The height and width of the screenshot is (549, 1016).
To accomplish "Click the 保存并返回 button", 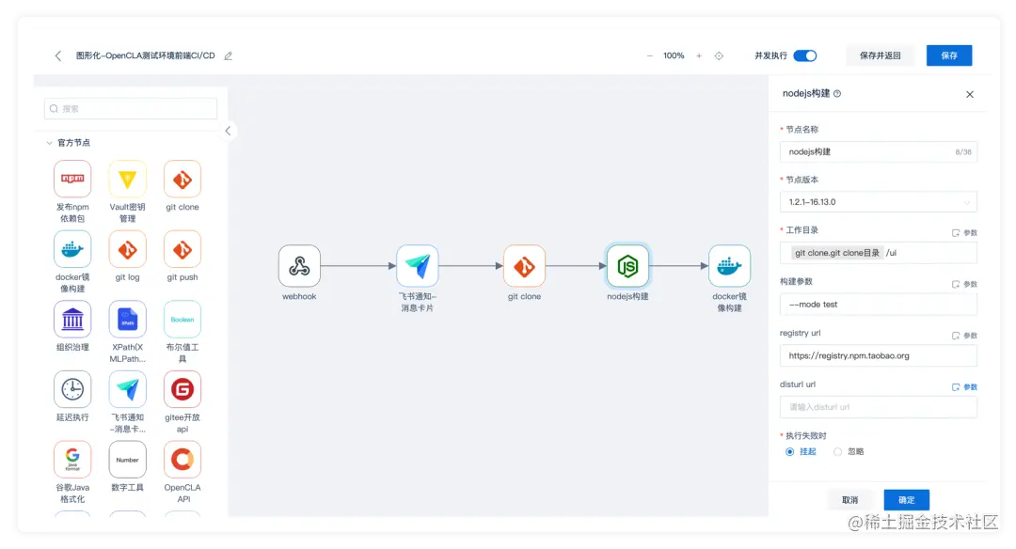I will 880,55.
